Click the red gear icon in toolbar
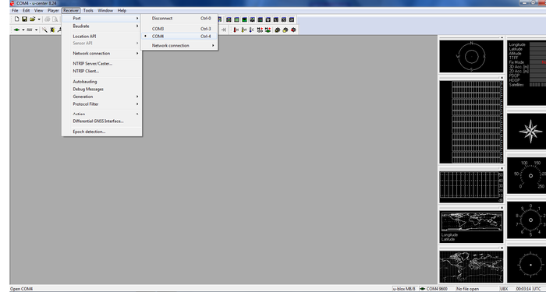The width and height of the screenshot is (546, 292). point(293,30)
